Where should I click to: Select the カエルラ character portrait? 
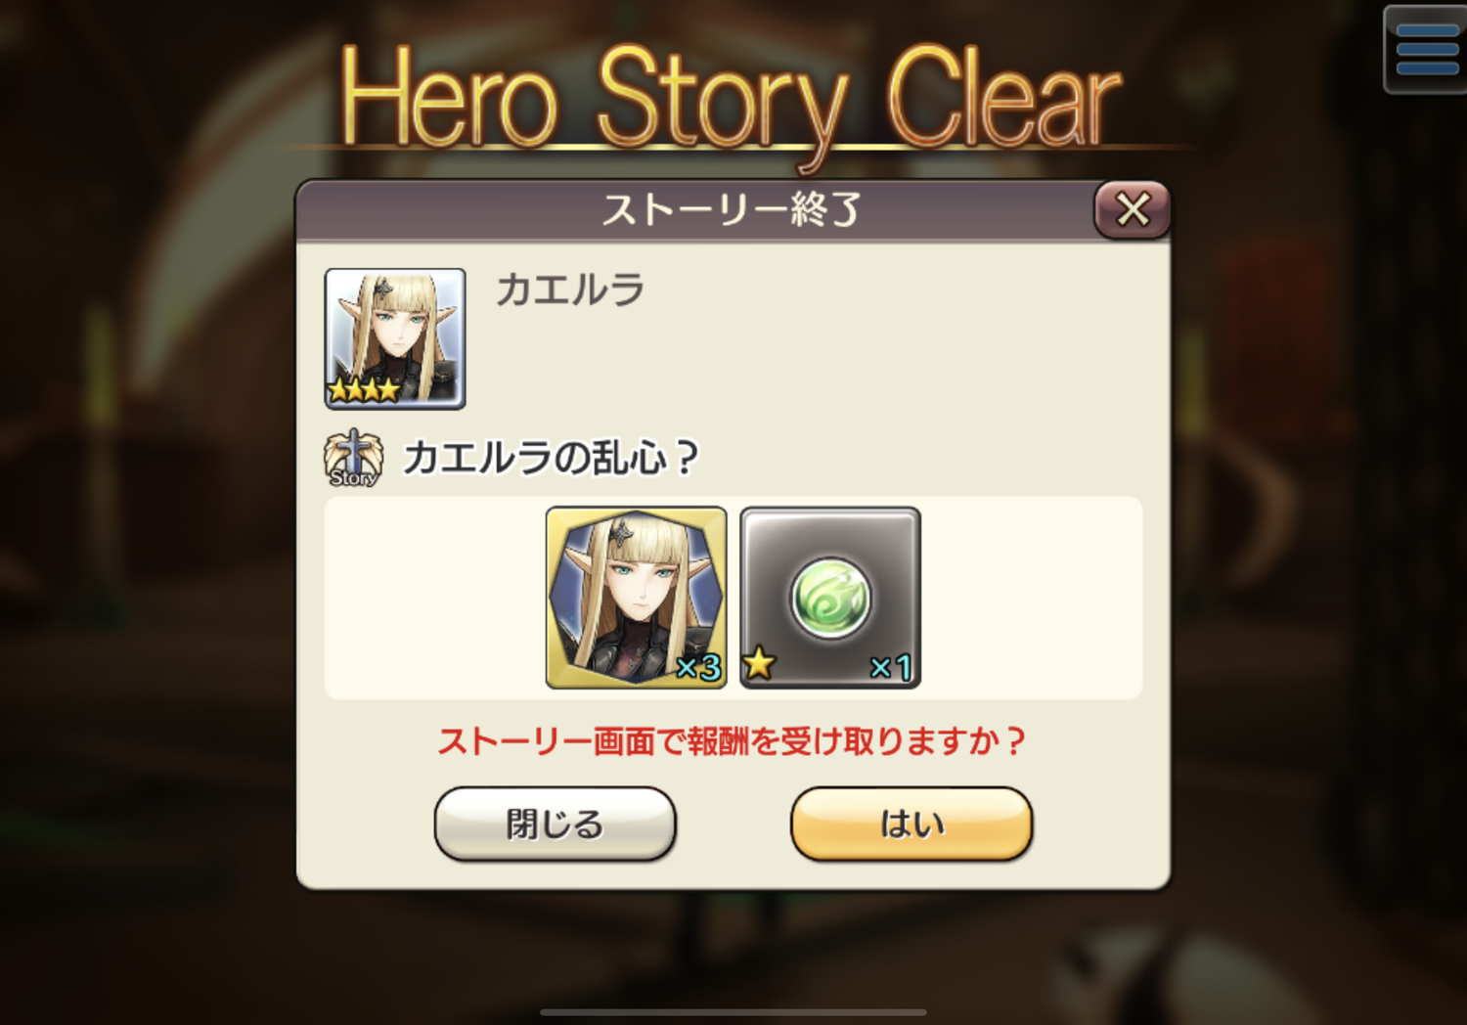(395, 338)
